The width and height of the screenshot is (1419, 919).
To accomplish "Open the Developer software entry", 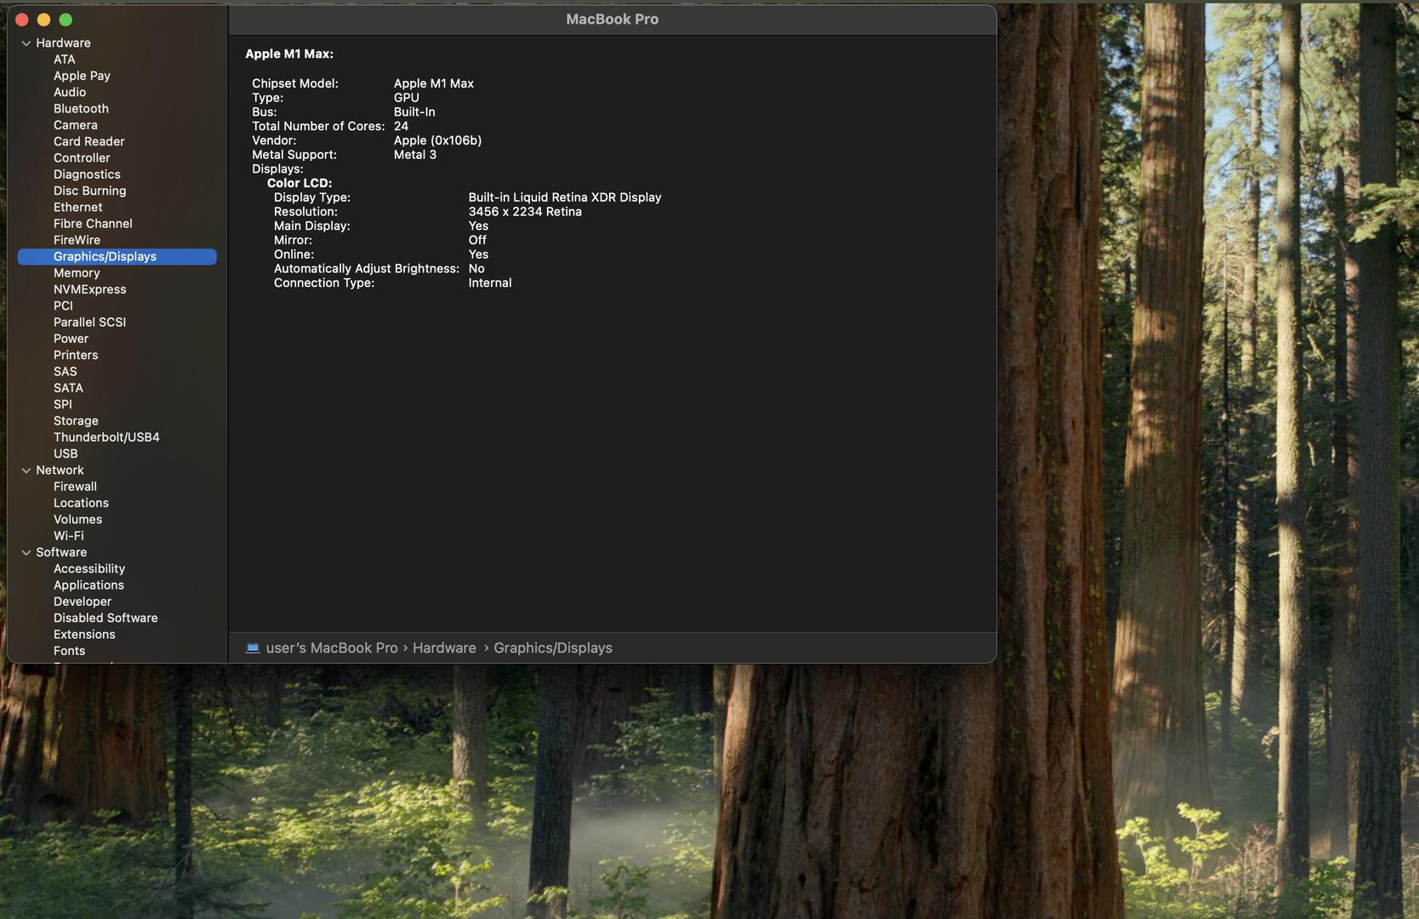I will (83, 602).
